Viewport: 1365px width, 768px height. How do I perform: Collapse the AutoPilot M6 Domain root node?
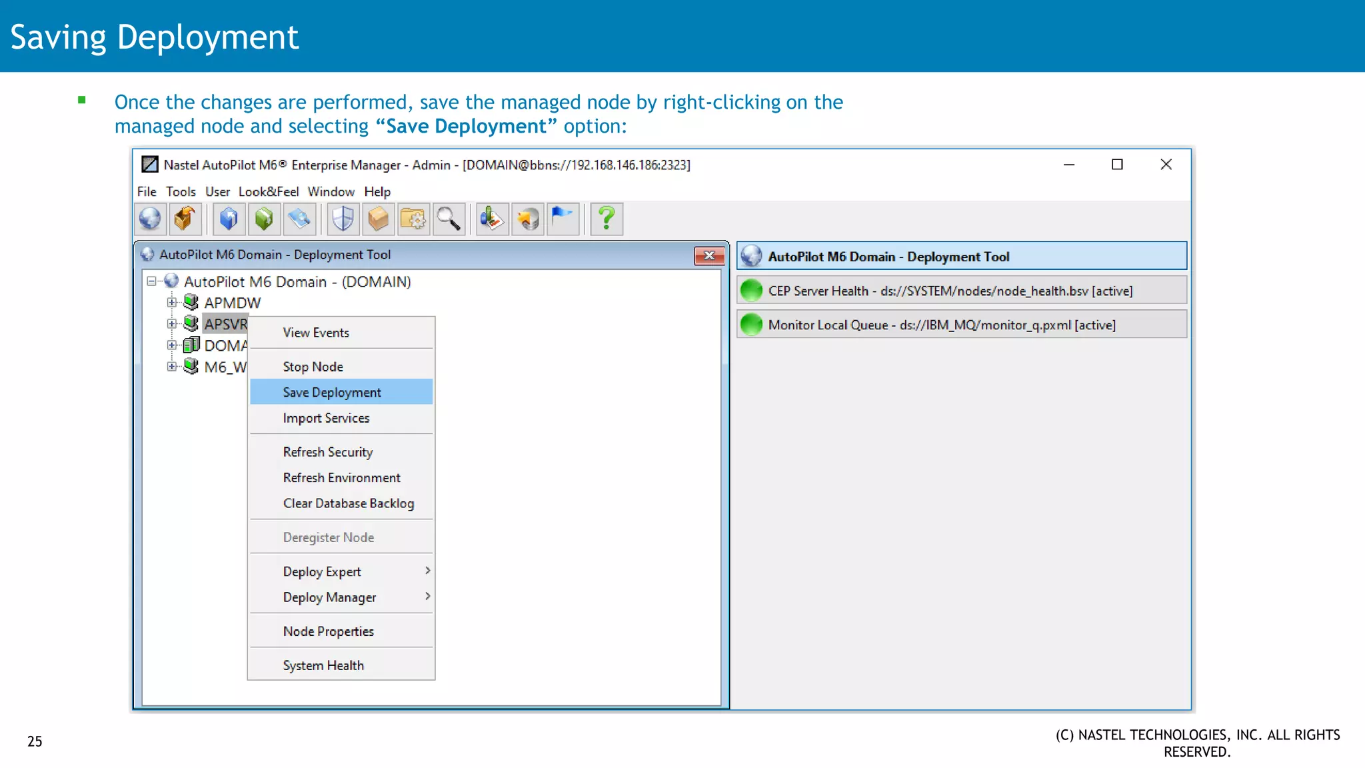click(x=151, y=281)
